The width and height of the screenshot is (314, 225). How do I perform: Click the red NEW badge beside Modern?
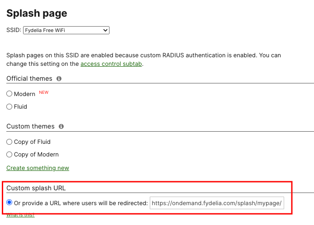coord(43,92)
